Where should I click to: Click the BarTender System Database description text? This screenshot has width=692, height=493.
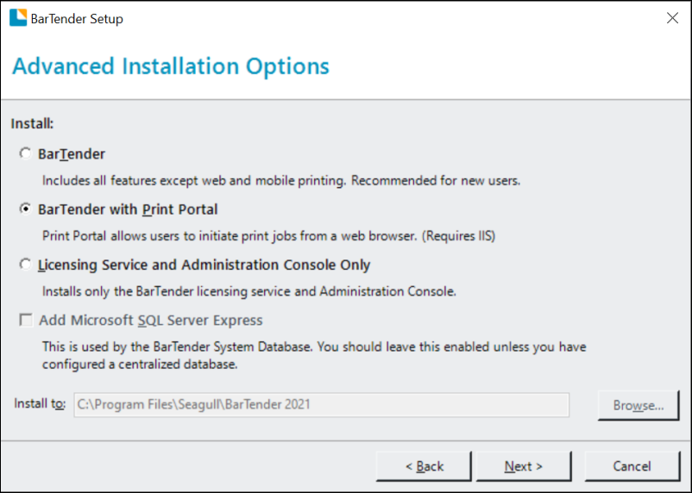point(314,355)
